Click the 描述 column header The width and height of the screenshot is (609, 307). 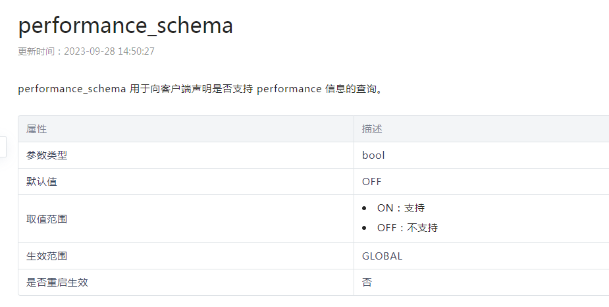pos(372,129)
